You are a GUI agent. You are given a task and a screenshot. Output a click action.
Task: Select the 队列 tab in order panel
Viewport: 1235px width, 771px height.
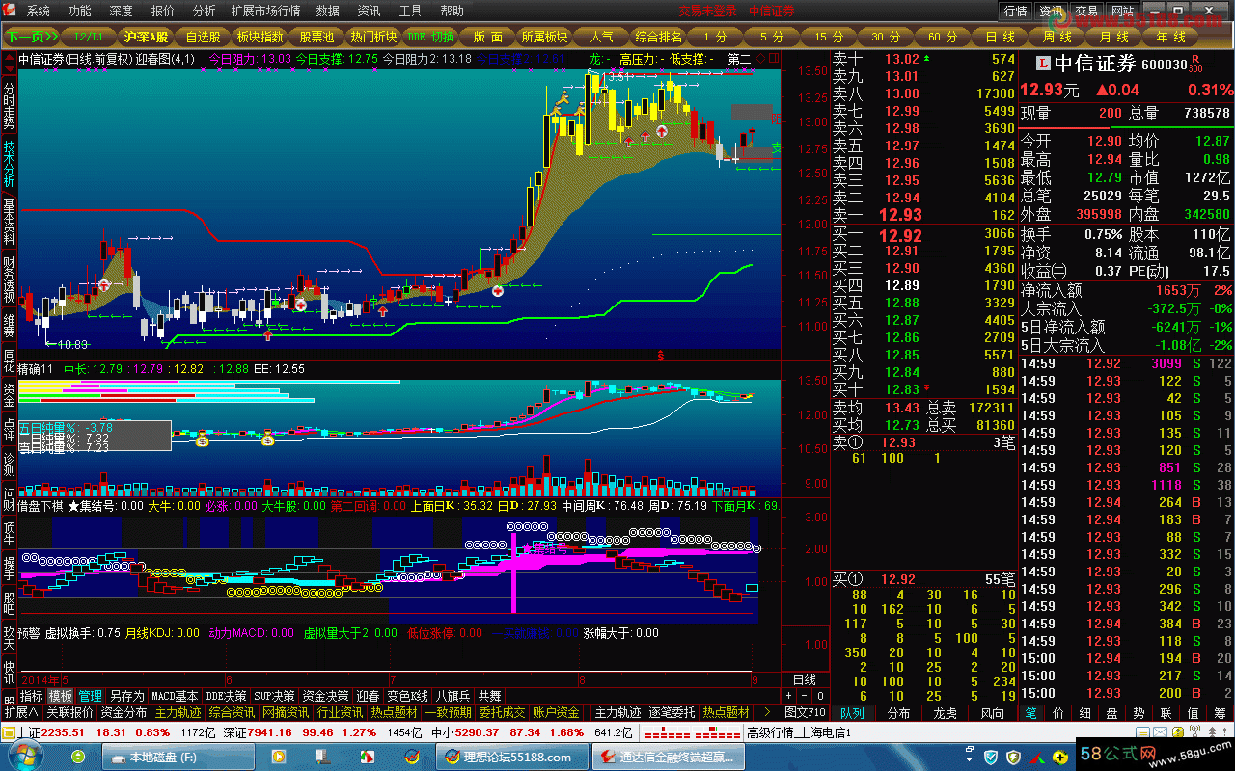click(852, 713)
